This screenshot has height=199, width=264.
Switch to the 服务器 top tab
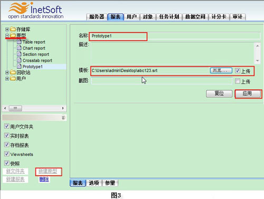coord(97,17)
